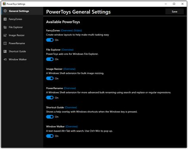Switch off the PowerRename toggle
Viewport: 188px width, 149px height.
point(50,98)
